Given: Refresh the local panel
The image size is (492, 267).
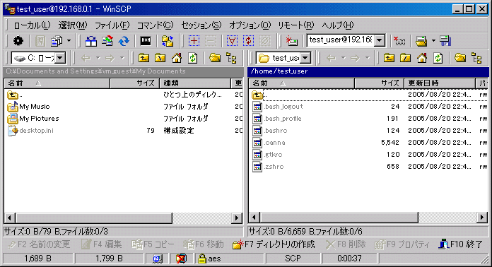Looking at the screenshot, I should pos(193,58).
